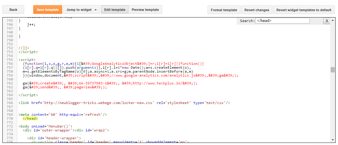
Task: Click the scroll up arrow of editor
Action: (333, 20)
